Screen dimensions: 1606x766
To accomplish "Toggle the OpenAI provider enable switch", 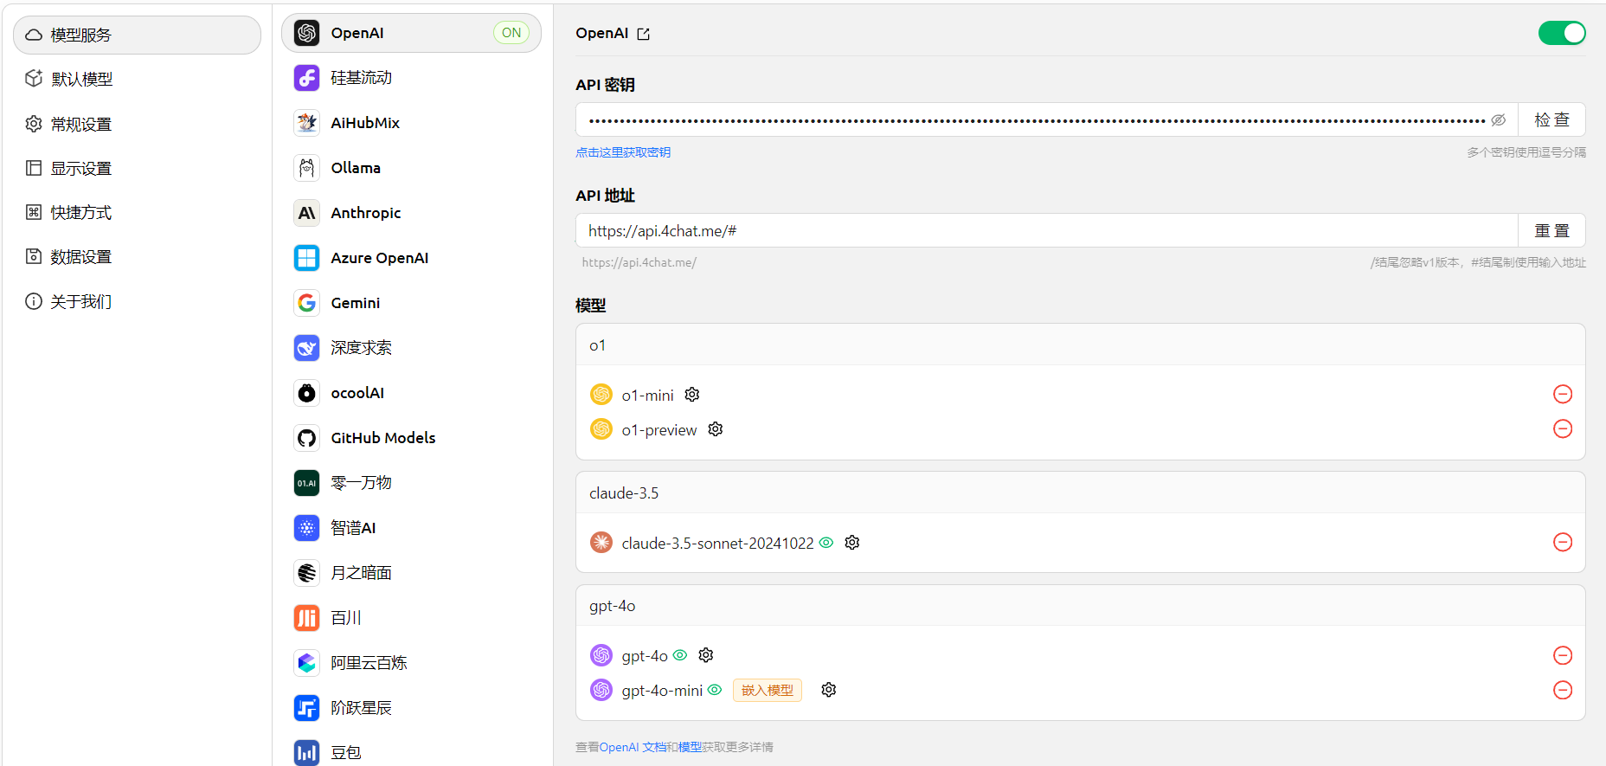I will point(1562,33).
